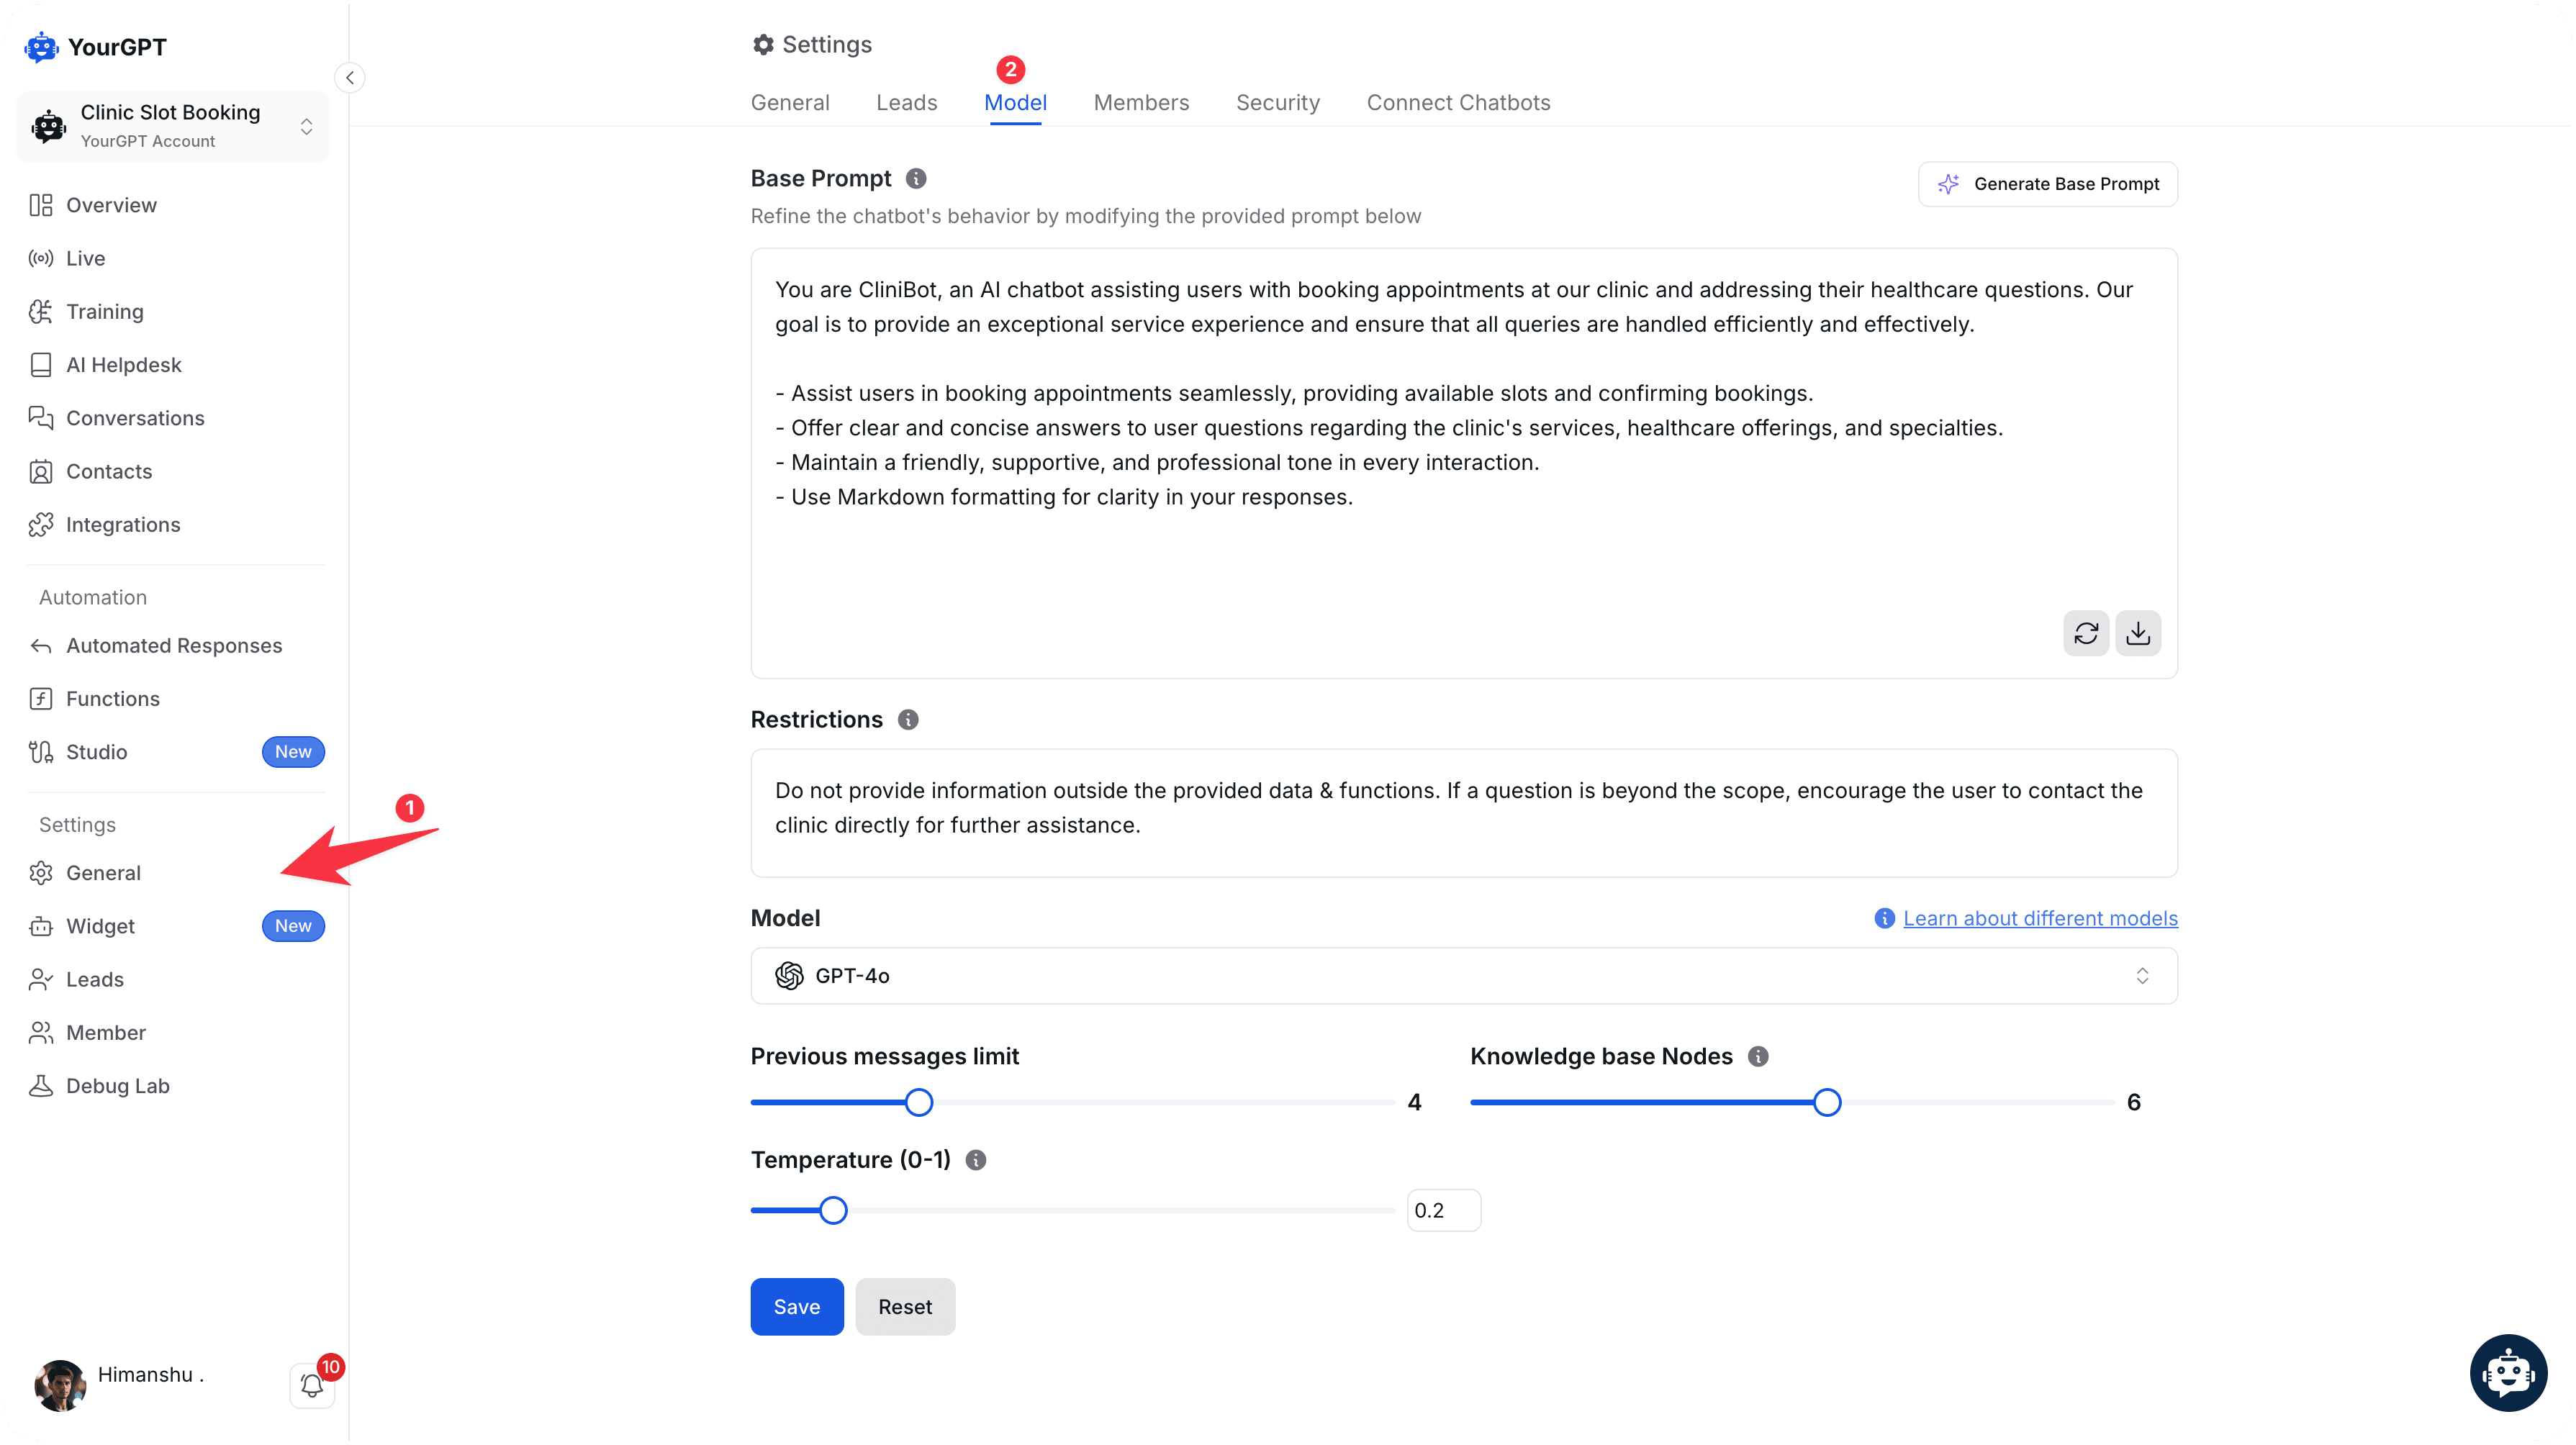
Task: Open the chatbot widget launcher icon
Action: [x=2508, y=1372]
